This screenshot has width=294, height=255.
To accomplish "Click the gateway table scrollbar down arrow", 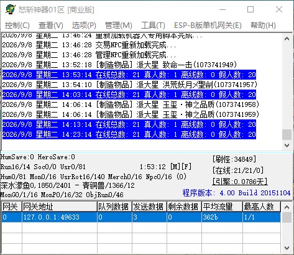I will pos(287,248).
